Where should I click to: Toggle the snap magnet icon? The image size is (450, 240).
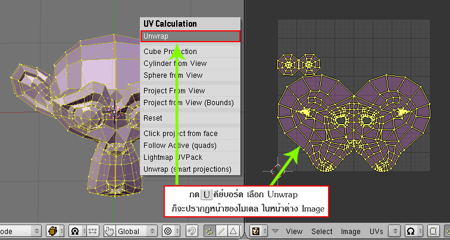(192, 231)
